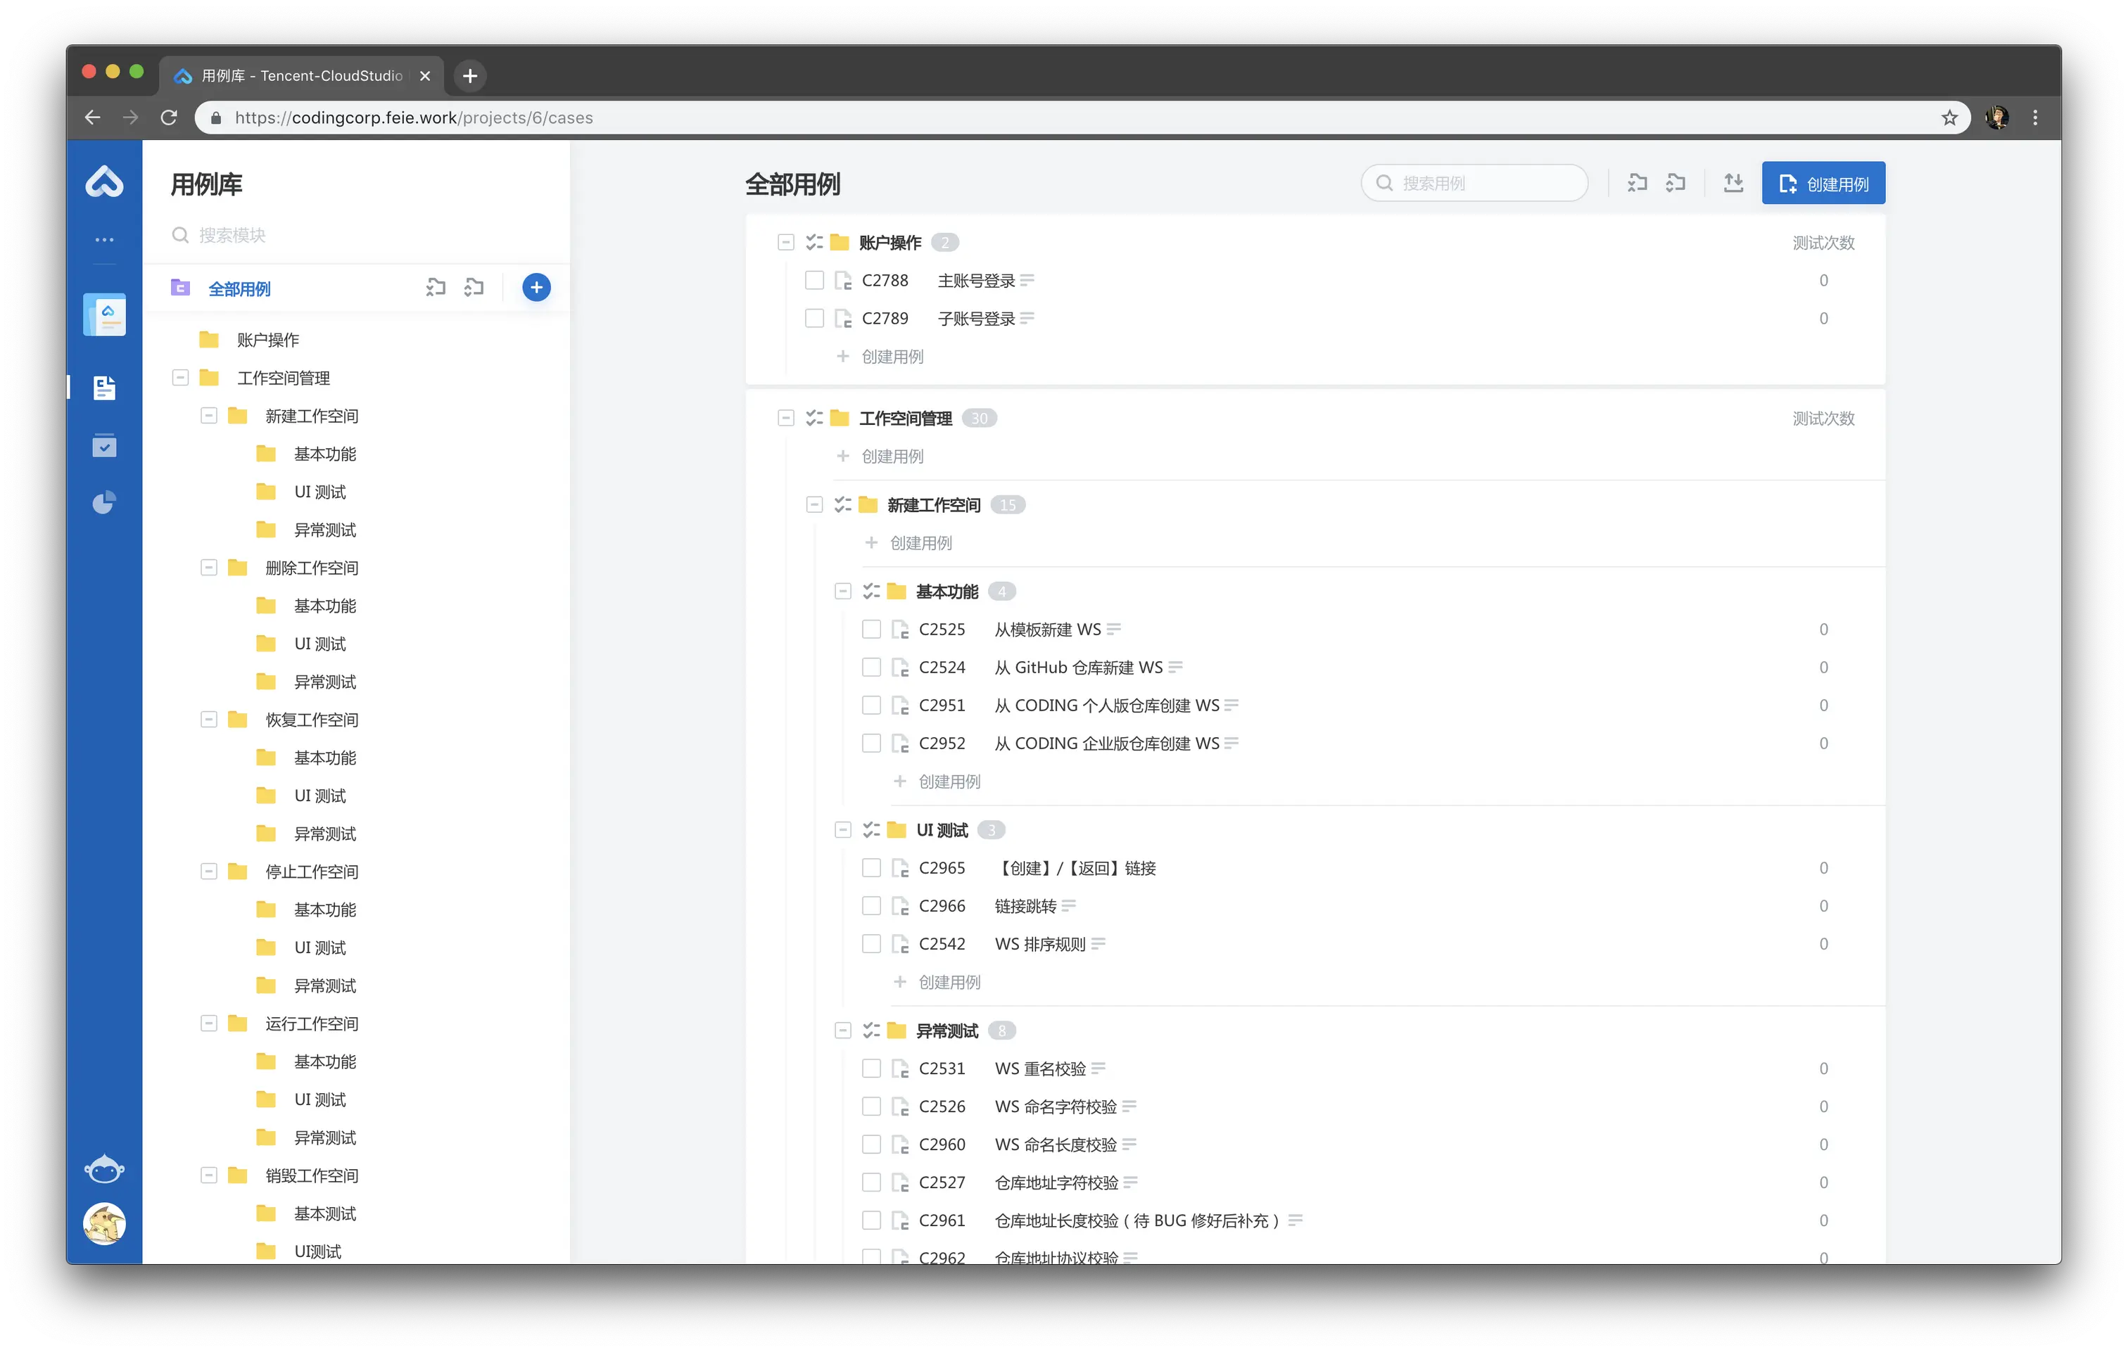Collapse 删除工作空间 folder in sidebar tree
Viewport: 2128px width, 1352px height.
point(208,567)
